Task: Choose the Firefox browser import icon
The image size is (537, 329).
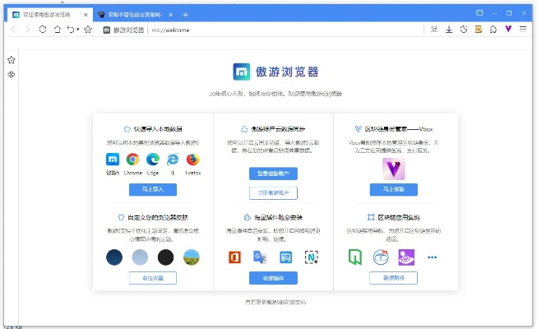Action: click(193, 160)
